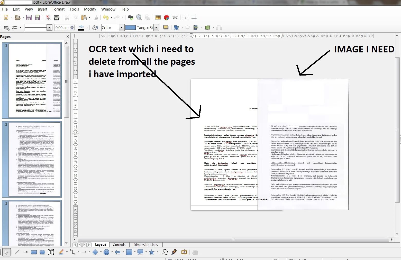Select the Curve pencil tool
This screenshot has height=260, width=401.
pyautogui.click(x=61, y=252)
